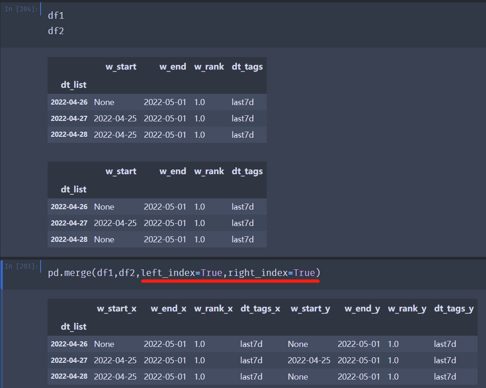This screenshot has width=486, height=388.
Task: Click last7d in second table's 04-27 row
Action: (243, 223)
